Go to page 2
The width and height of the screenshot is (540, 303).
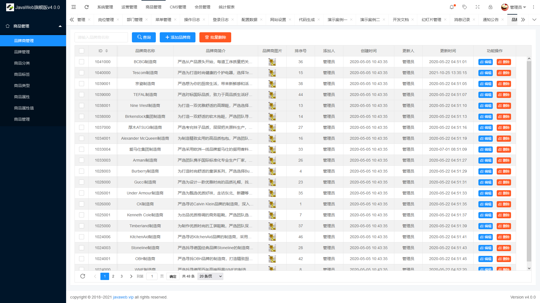coord(113,276)
